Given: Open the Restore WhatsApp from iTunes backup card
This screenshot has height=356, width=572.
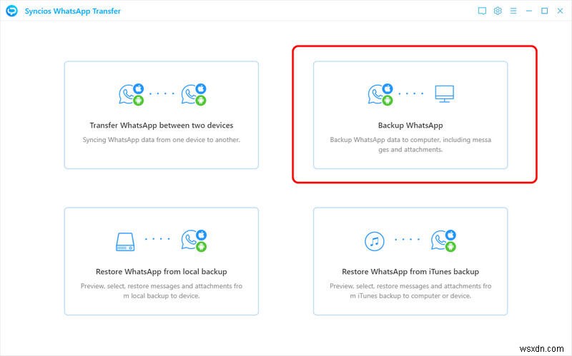Looking at the screenshot, I should (x=410, y=261).
